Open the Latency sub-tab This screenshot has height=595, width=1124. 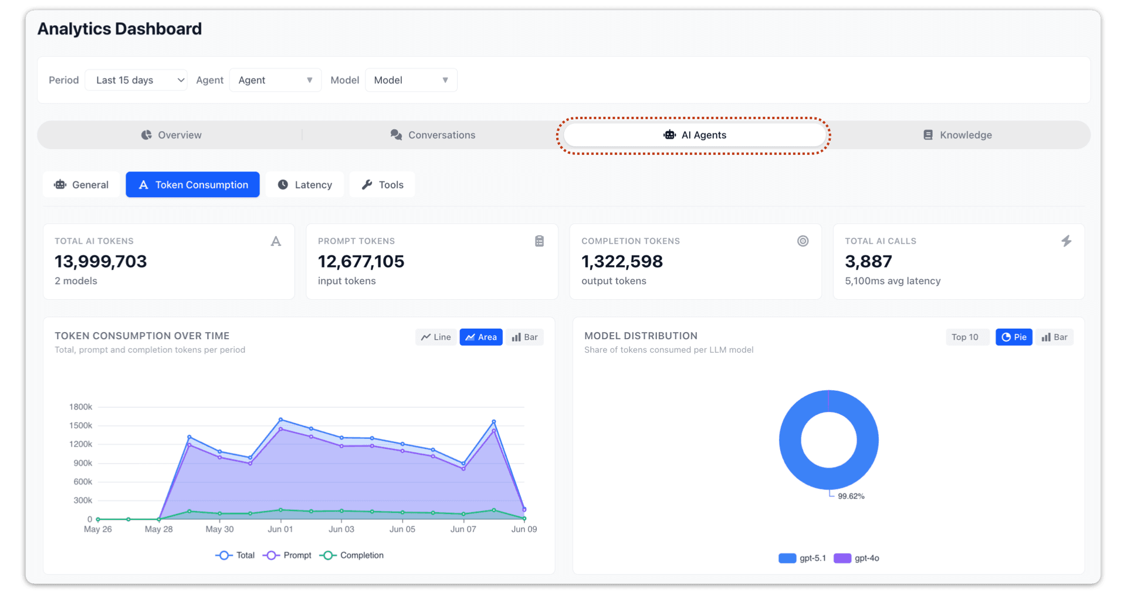tap(304, 185)
